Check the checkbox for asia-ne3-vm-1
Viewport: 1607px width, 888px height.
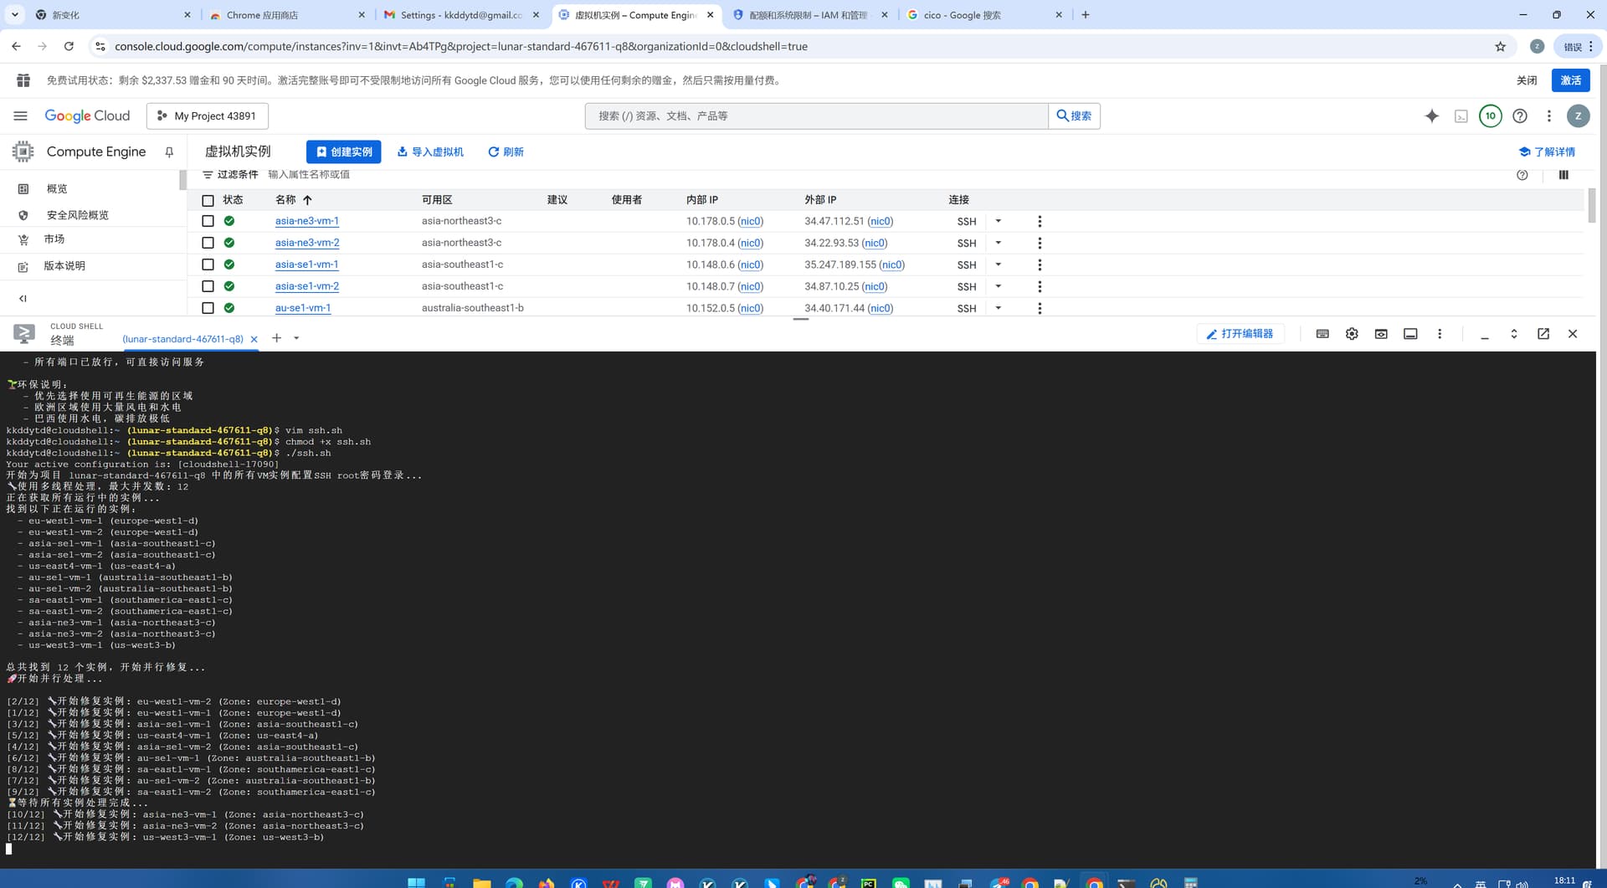[x=208, y=222]
